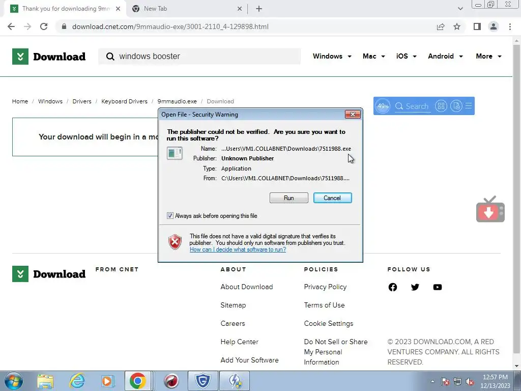Viewport: 521px width, 391px height.
Task: Click Keyboard Drivers in the breadcrumb
Action: pos(124,101)
